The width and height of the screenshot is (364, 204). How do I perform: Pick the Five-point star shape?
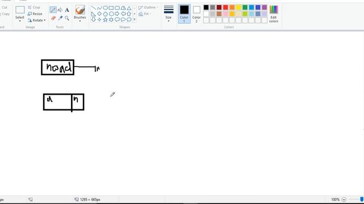[105, 20]
